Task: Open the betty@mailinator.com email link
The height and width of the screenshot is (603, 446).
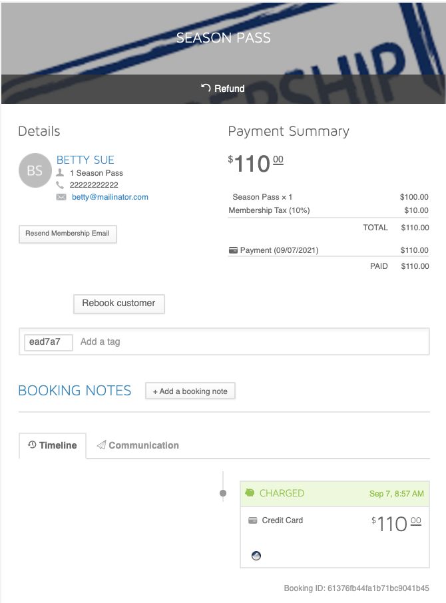Action: coord(110,197)
